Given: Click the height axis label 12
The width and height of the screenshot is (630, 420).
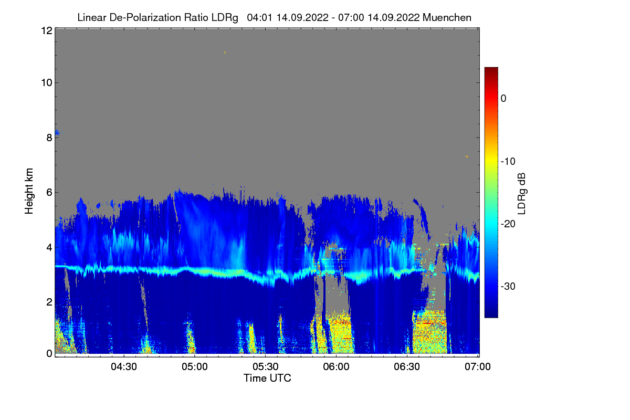Looking at the screenshot, I should [46, 31].
